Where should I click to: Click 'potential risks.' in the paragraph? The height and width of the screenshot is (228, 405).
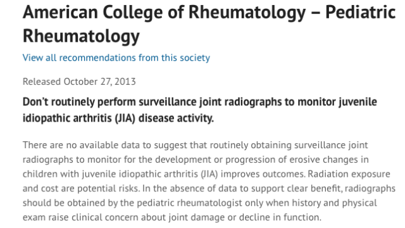(x=108, y=189)
